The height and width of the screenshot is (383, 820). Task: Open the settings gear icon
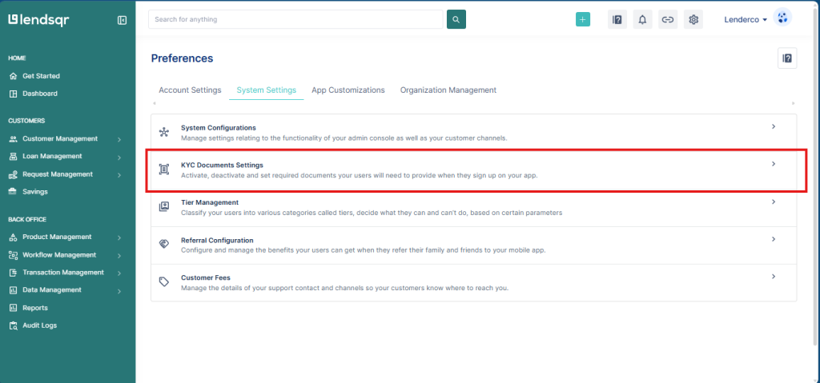point(693,19)
